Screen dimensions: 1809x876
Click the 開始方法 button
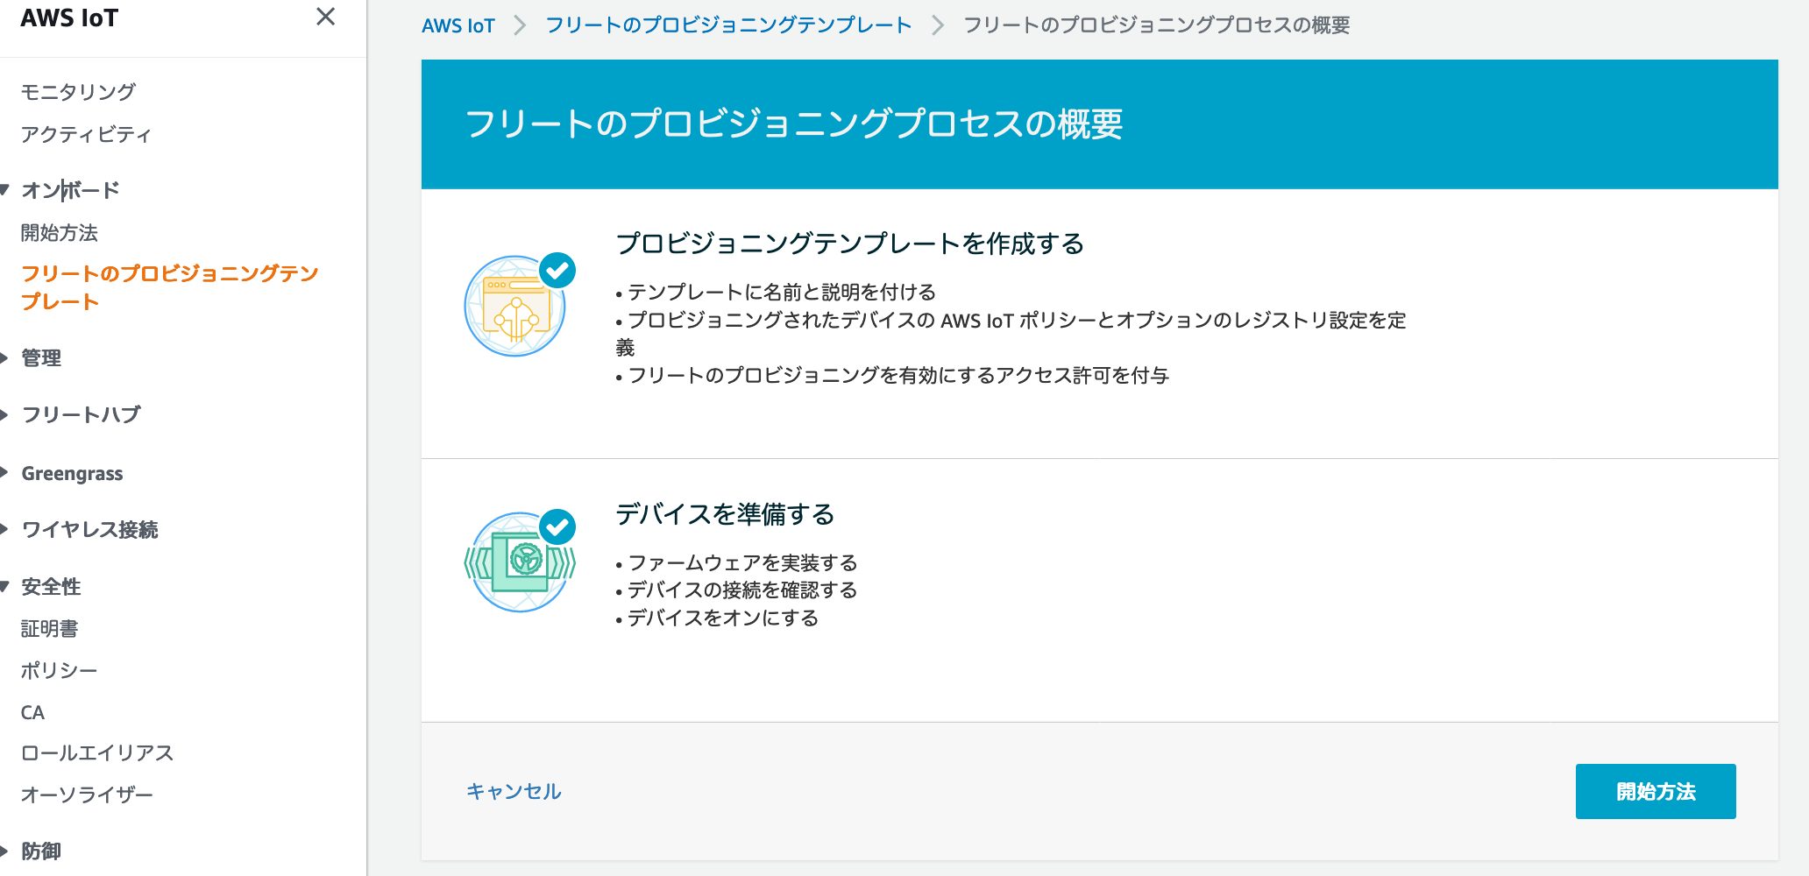[1655, 791]
